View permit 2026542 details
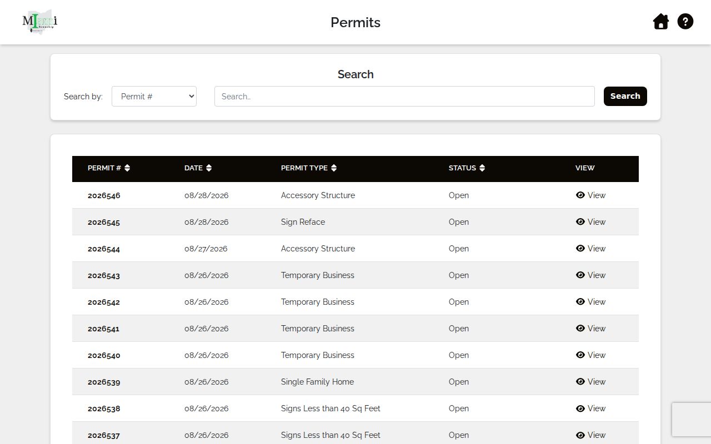 click(590, 302)
